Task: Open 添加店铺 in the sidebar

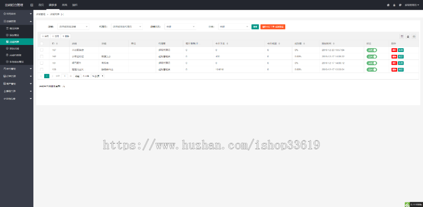Action: tap(16, 48)
